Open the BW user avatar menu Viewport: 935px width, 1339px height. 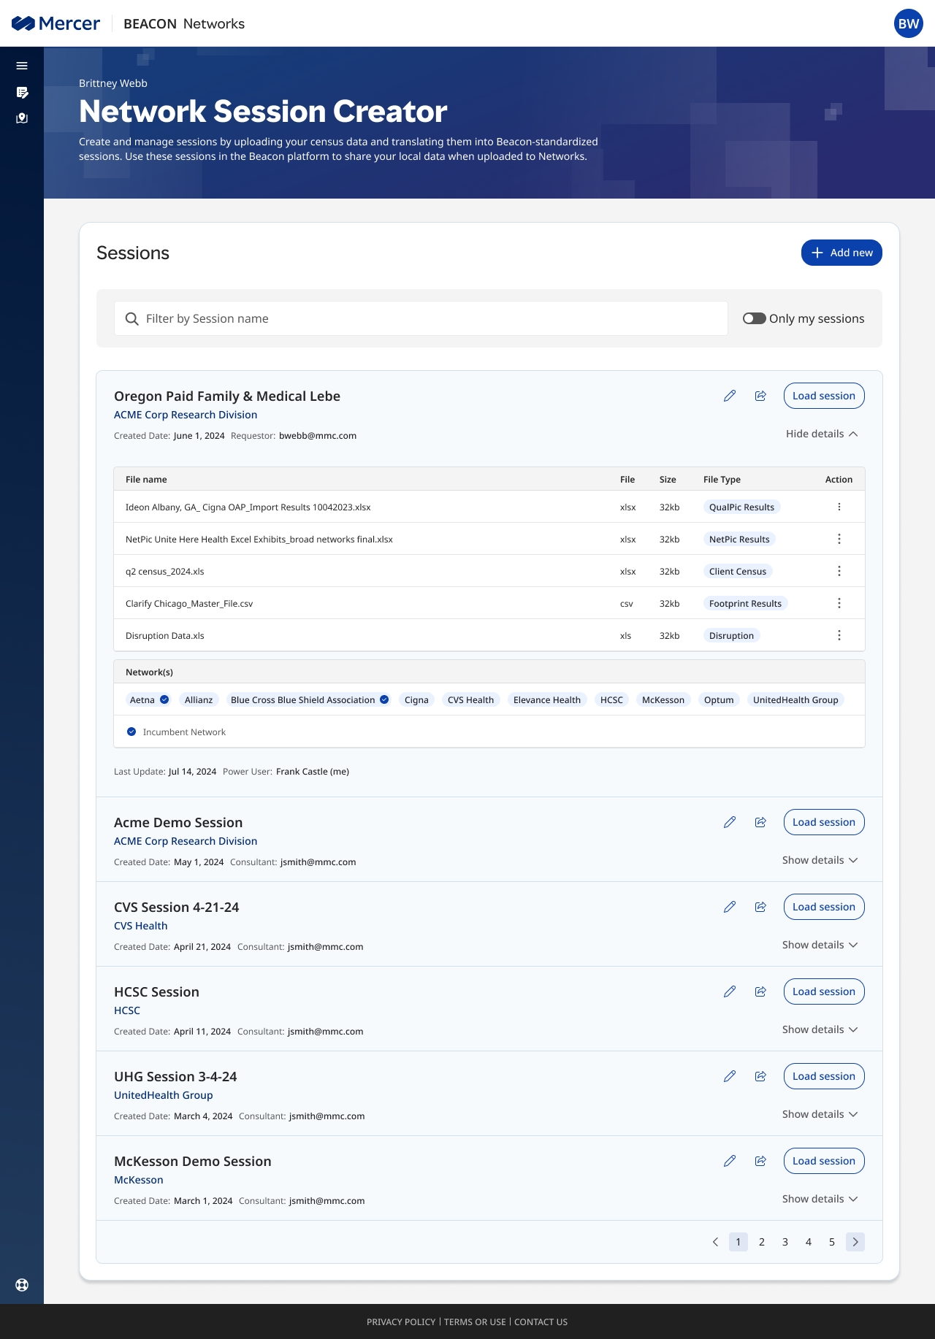click(x=909, y=23)
